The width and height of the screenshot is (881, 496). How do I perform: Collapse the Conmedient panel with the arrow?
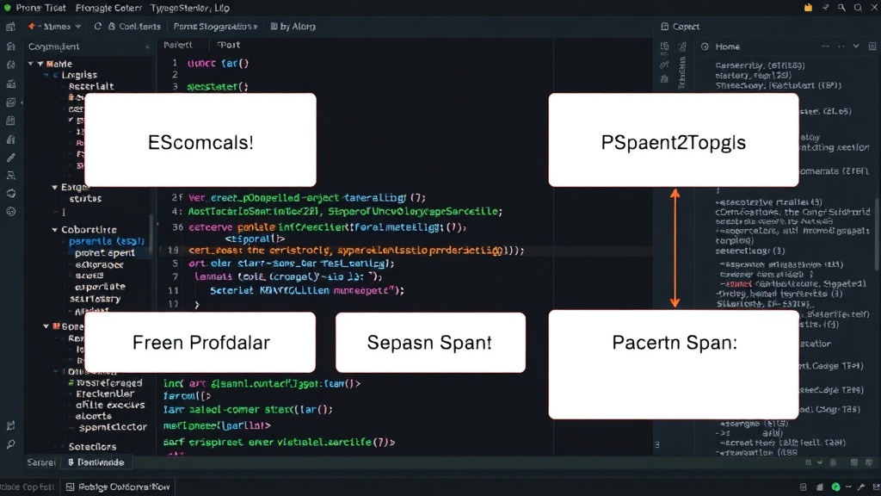tap(147, 46)
